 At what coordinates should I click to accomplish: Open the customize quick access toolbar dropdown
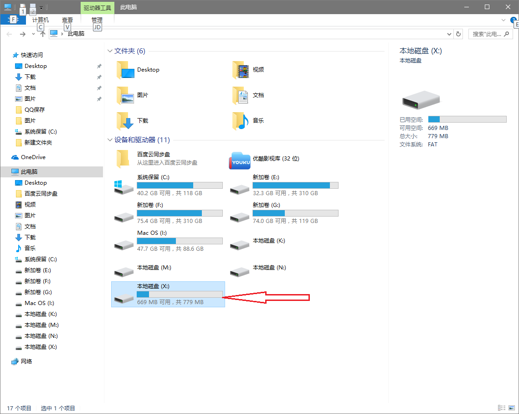(x=41, y=7)
